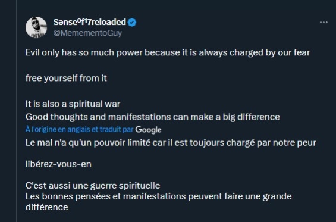
Task: Select the 'Le mal n'a qu'un pouvoir limité' line
Action: click(171, 143)
